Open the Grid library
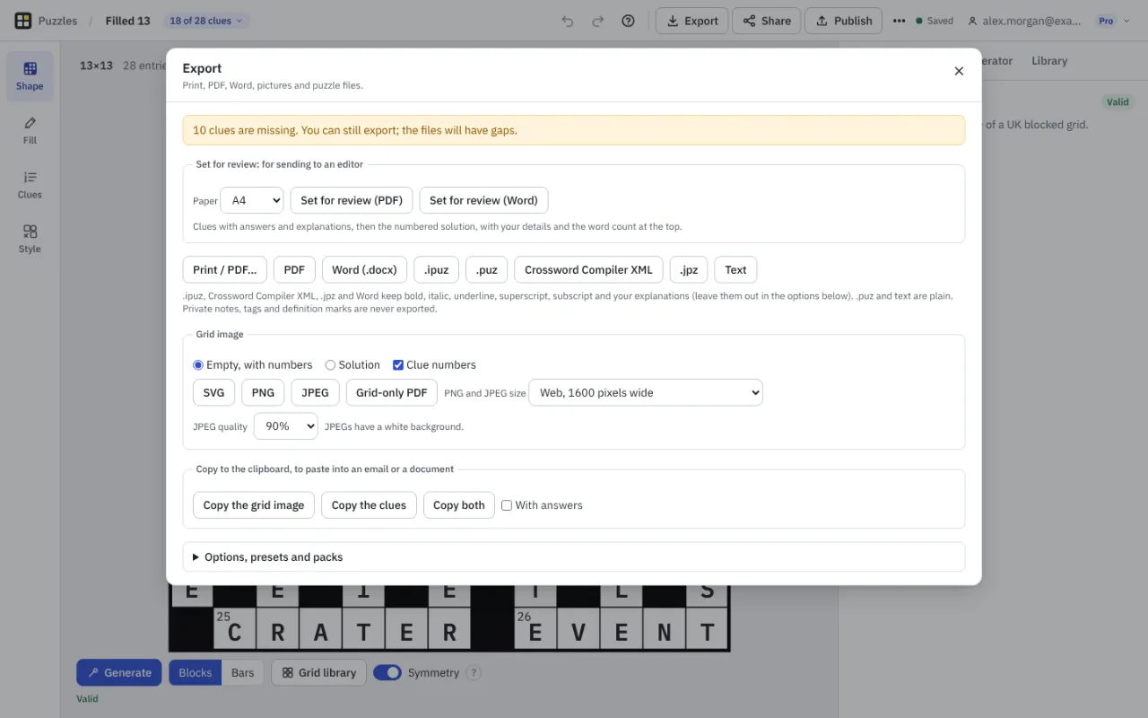Image resolution: width=1148 pixels, height=718 pixels. coord(318,672)
